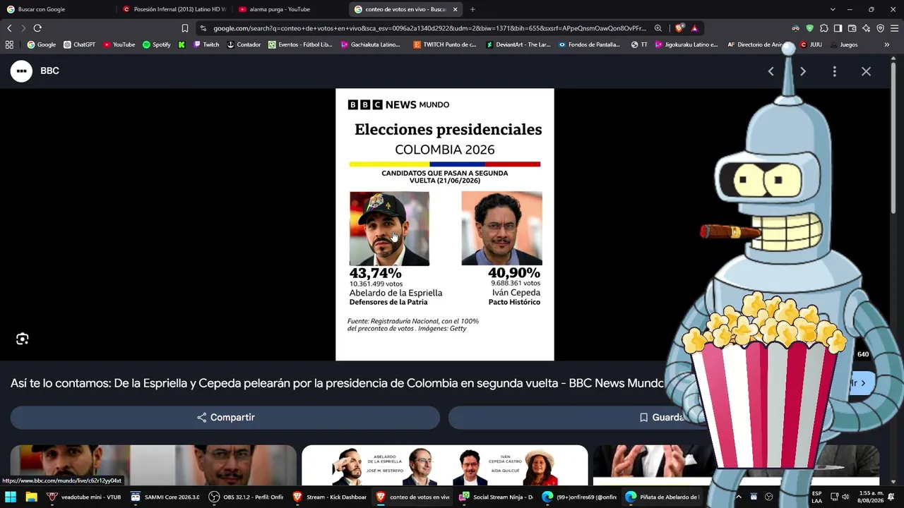
Task: Open the zoom magnifier in the address bar
Action: 658,28
